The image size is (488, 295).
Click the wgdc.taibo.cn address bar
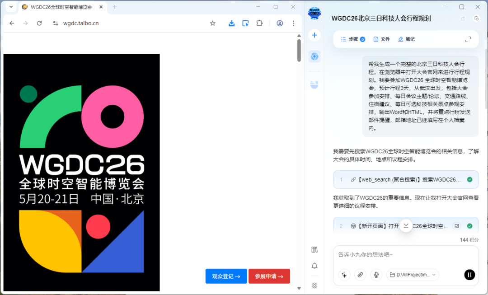click(x=131, y=23)
